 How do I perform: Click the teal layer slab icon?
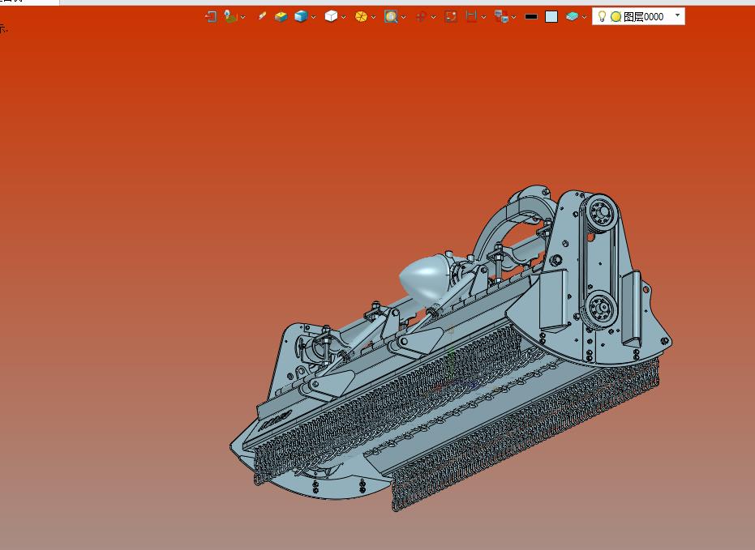tap(572, 17)
